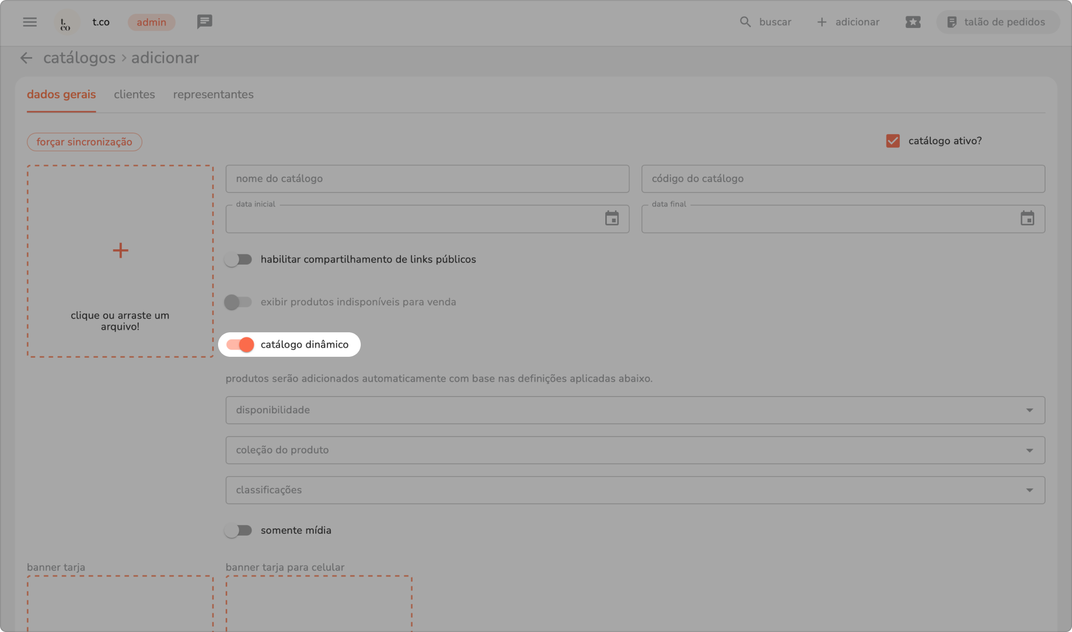1072x632 pixels.
Task: Click the star ticket icon
Action: click(913, 22)
